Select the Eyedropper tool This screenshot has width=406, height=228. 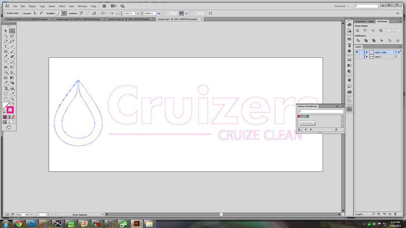[x=6, y=83]
